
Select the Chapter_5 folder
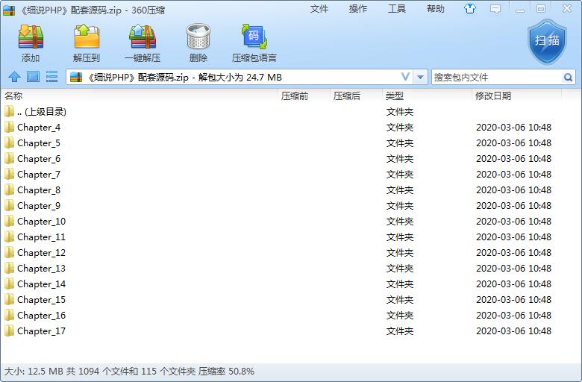[282, 143]
